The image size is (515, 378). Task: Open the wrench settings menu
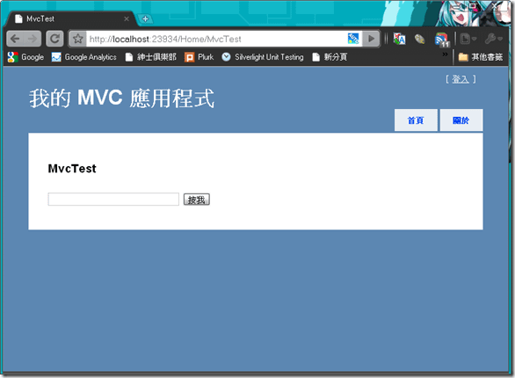(x=493, y=39)
